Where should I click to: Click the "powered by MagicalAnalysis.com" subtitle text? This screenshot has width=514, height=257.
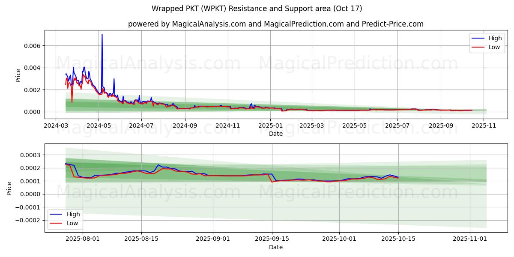(x=187, y=24)
